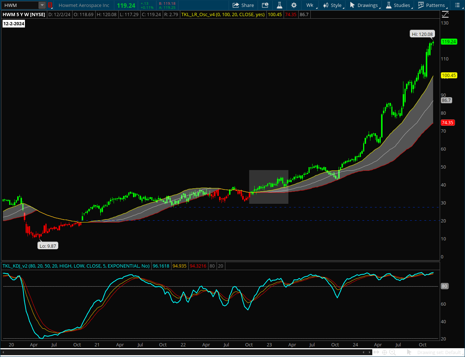Click the Lo: 9.87 price bubble
The image size is (465, 357).
[x=48, y=246]
